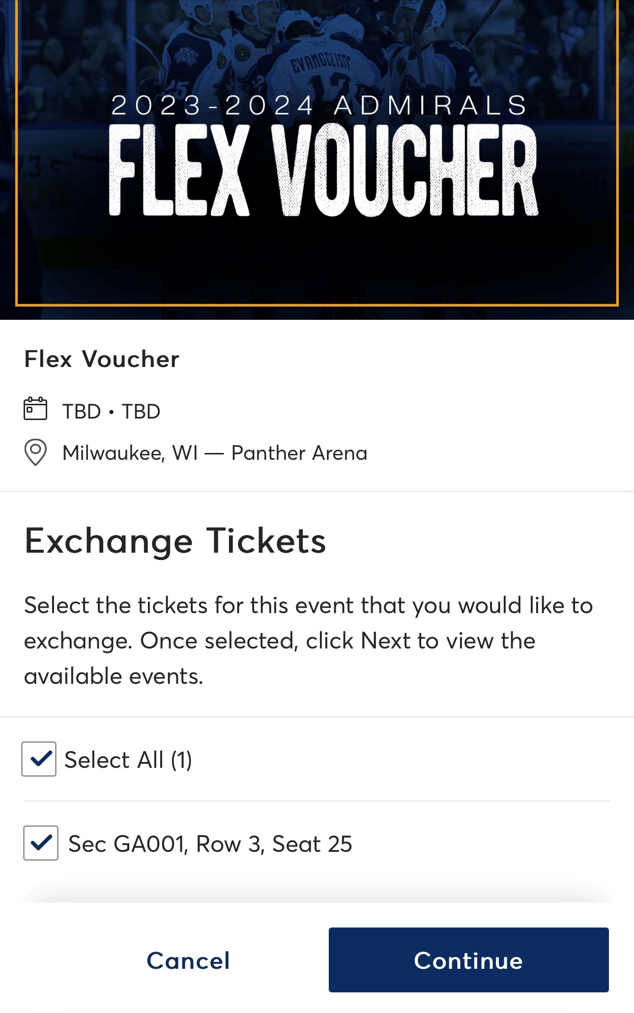
Task: Tap the second TBD time text
Action: click(141, 412)
